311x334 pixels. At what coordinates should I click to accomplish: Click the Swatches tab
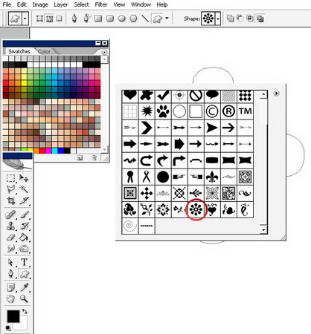pos(19,51)
